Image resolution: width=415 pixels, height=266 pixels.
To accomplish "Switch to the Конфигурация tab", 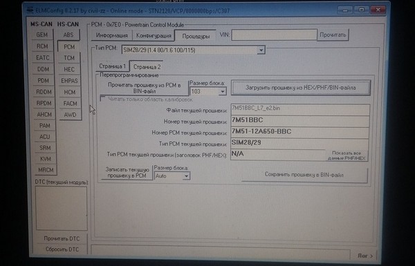I will point(154,35).
